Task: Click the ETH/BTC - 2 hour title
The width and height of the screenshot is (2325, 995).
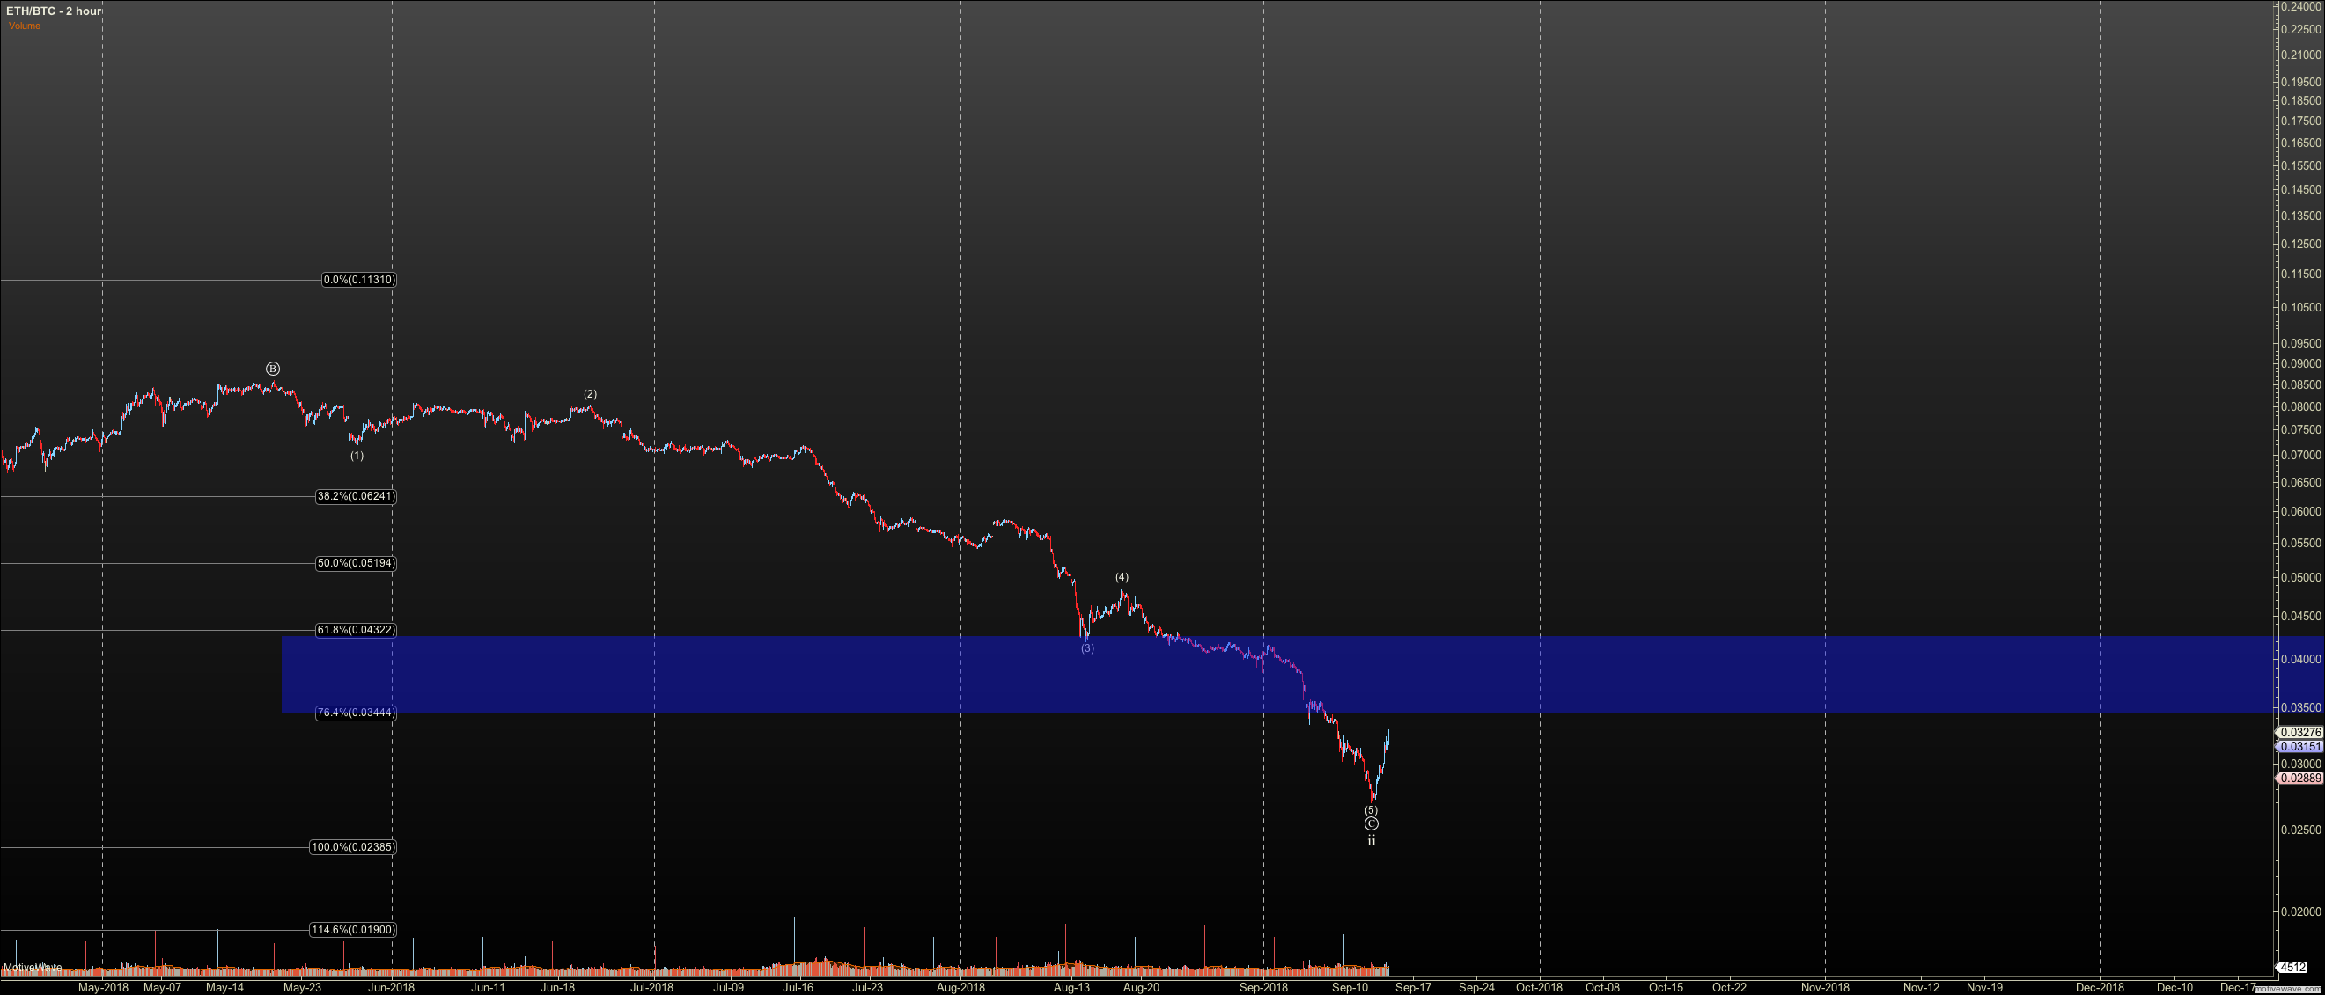Action: pyautogui.click(x=53, y=11)
